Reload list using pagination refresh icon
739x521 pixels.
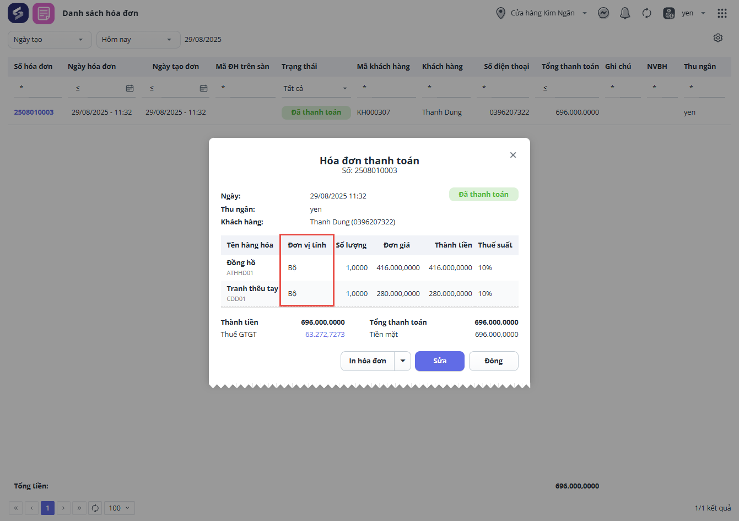95,508
